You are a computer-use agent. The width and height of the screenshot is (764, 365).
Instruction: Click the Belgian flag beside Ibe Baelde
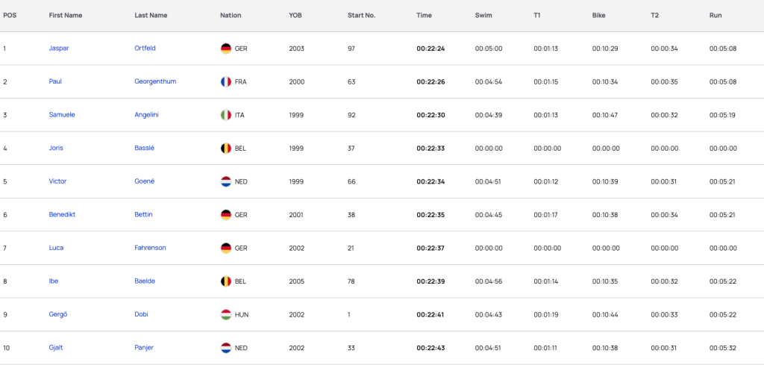point(225,281)
